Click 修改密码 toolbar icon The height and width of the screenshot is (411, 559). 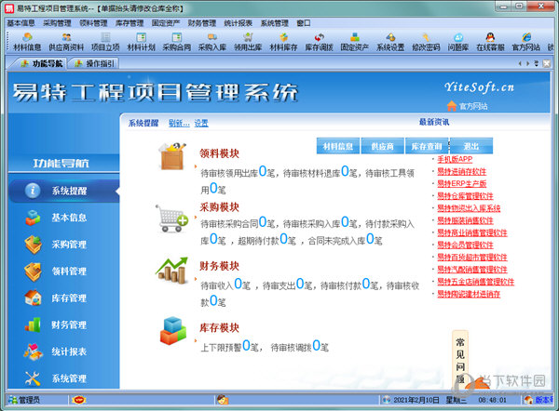(x=427, y=42)
